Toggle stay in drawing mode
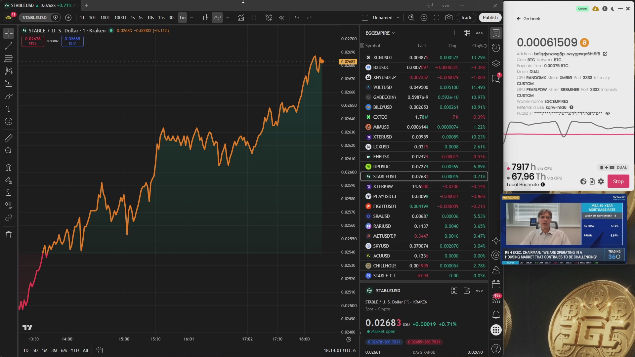Image resolution: width=635 pixels, height=357 pixels. coord(9,180)
